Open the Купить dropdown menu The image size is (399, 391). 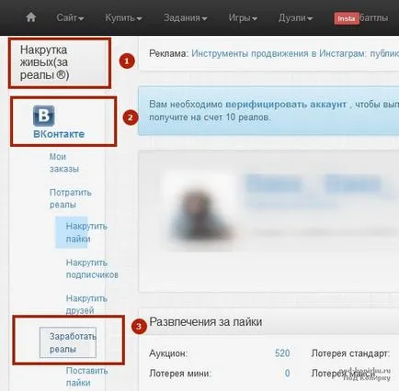click(x=123, y=17)
